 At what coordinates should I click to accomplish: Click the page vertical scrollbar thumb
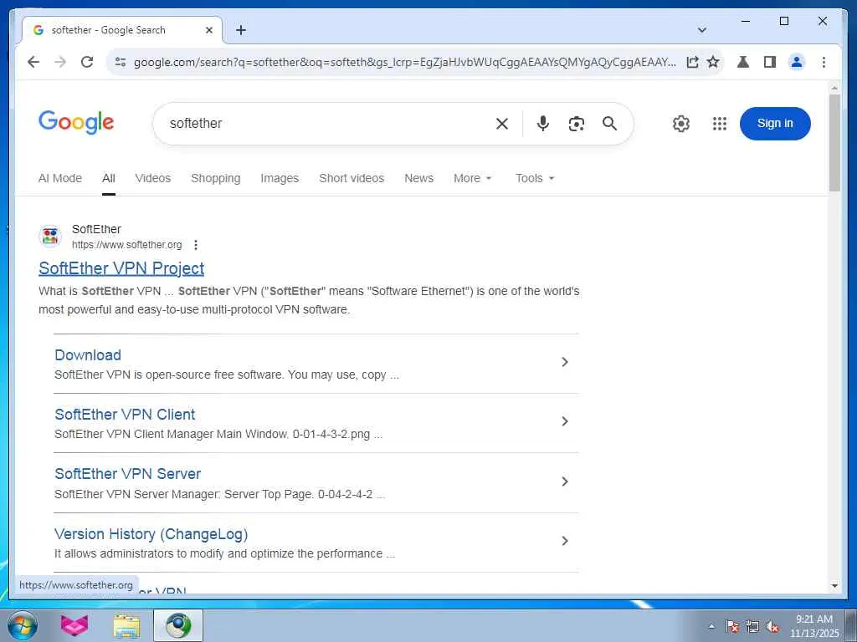[834, 142]
